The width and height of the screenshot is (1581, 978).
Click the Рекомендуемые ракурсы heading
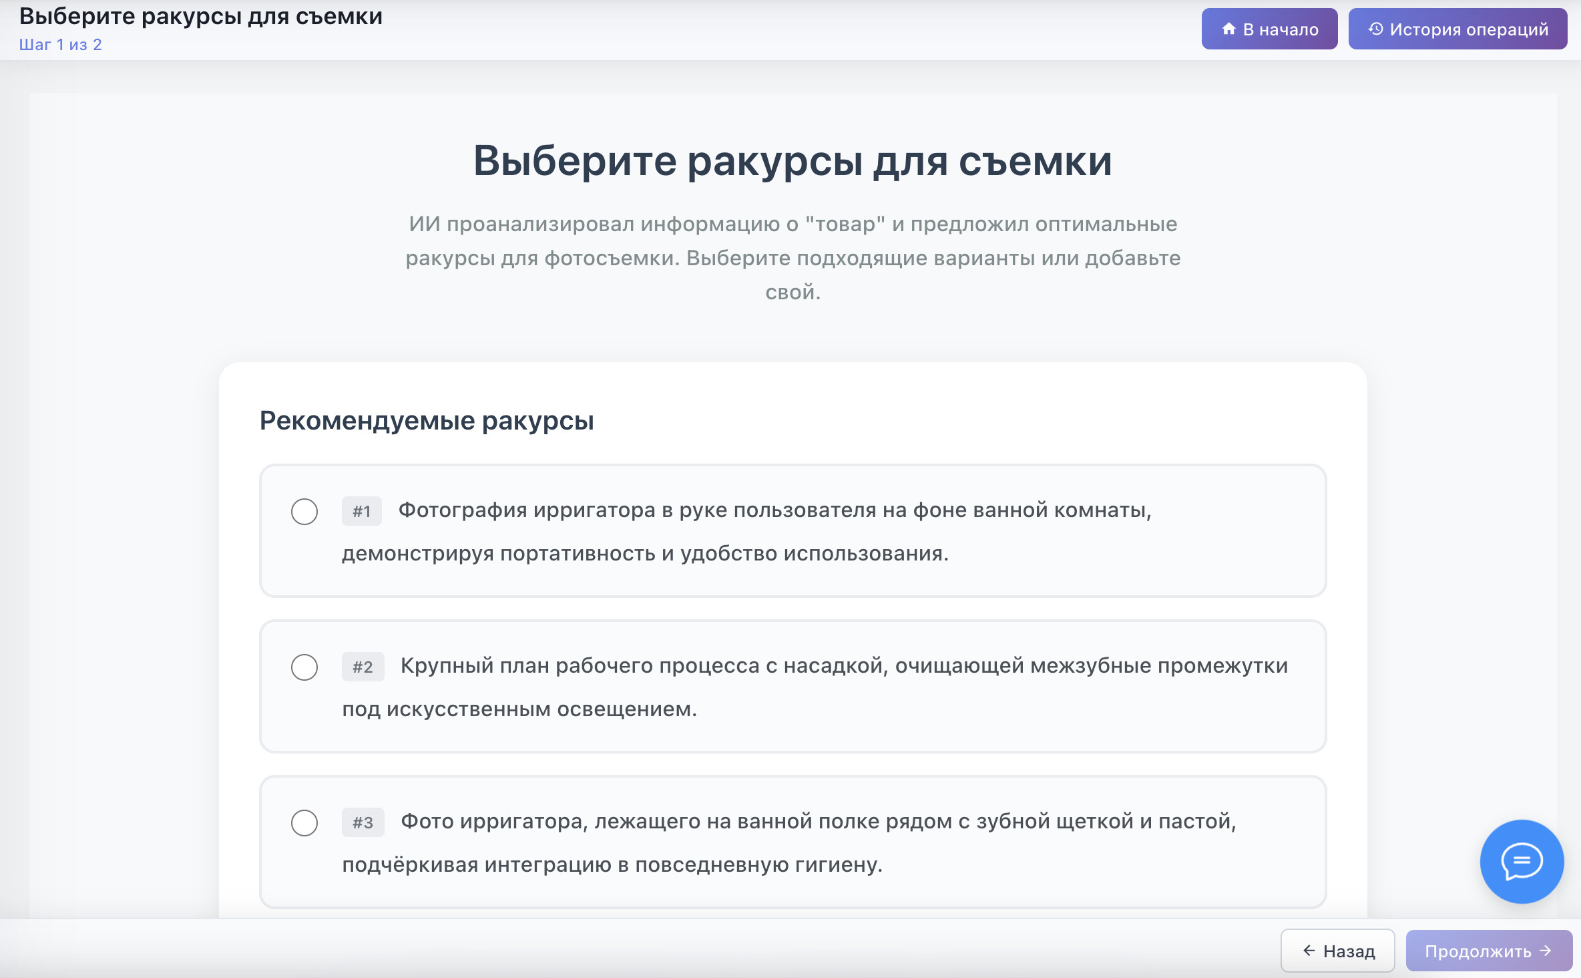427,421
